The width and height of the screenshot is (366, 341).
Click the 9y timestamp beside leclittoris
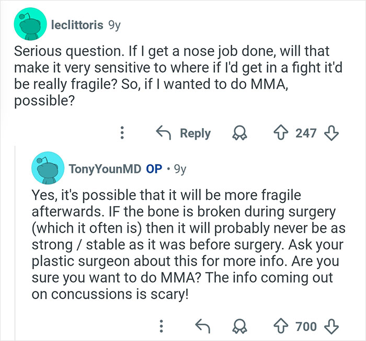point(115,24)
